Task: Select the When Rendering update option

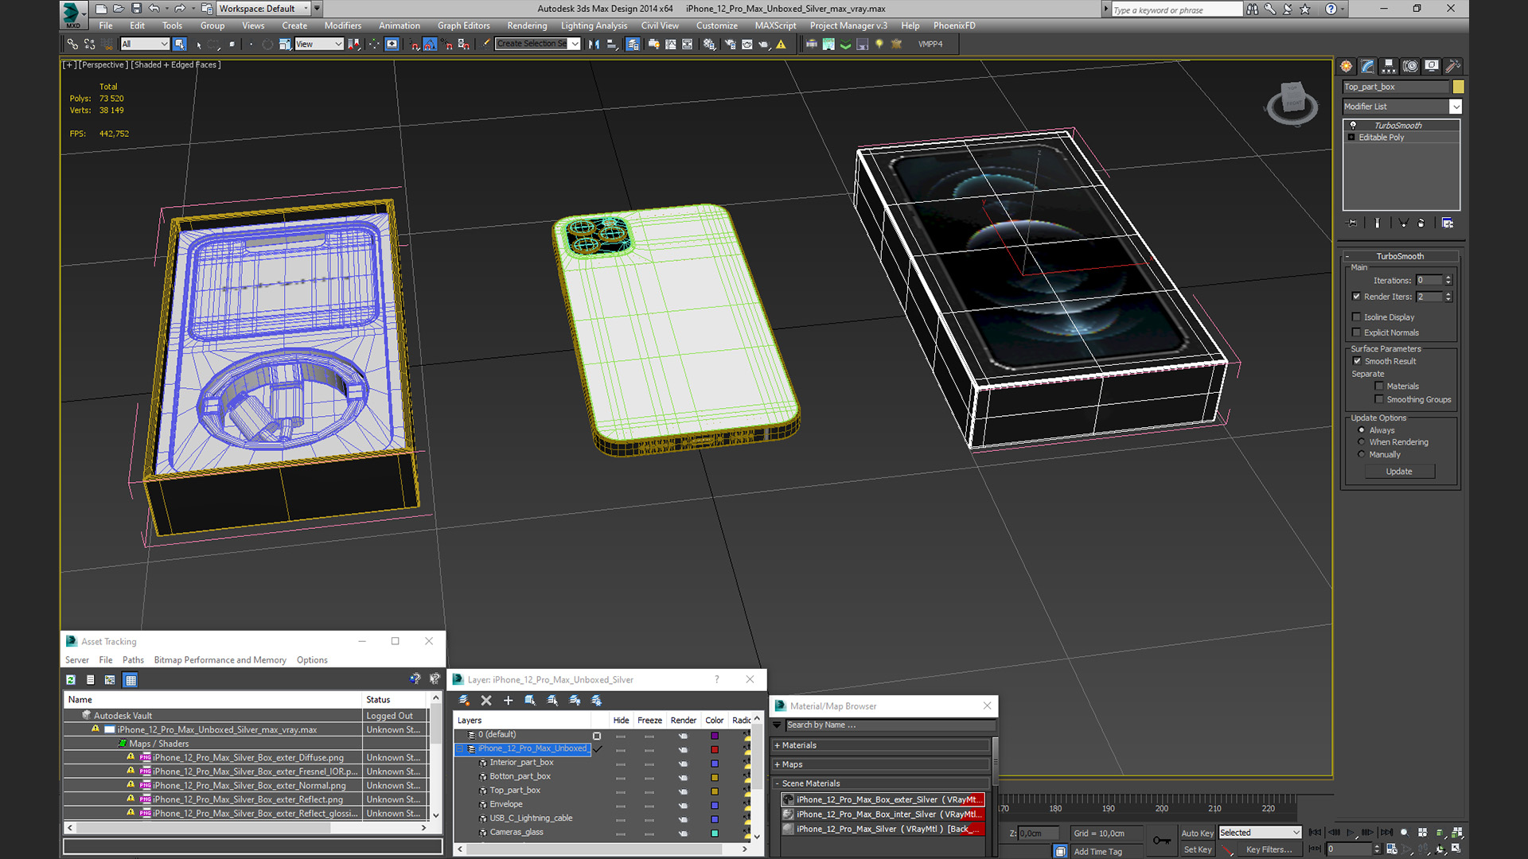Action: pos(1362,442)
